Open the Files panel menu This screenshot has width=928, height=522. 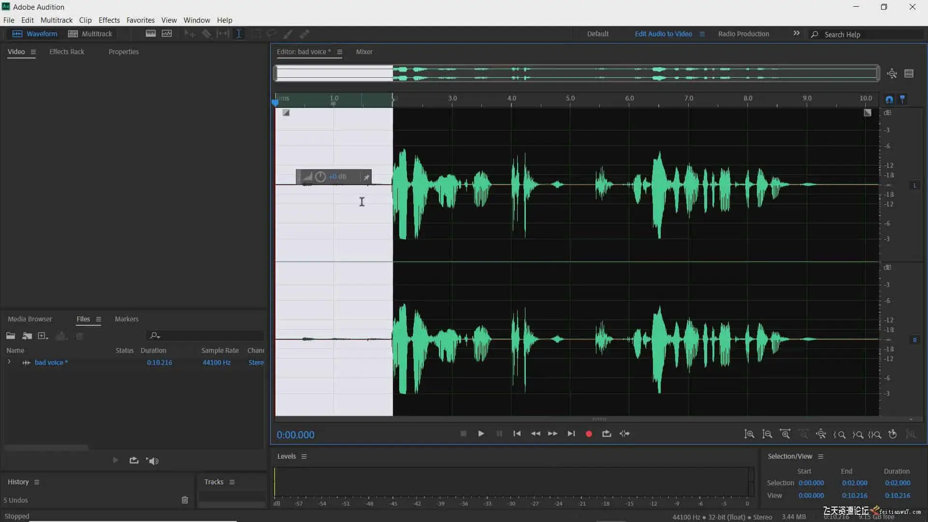tap(99, 319)
